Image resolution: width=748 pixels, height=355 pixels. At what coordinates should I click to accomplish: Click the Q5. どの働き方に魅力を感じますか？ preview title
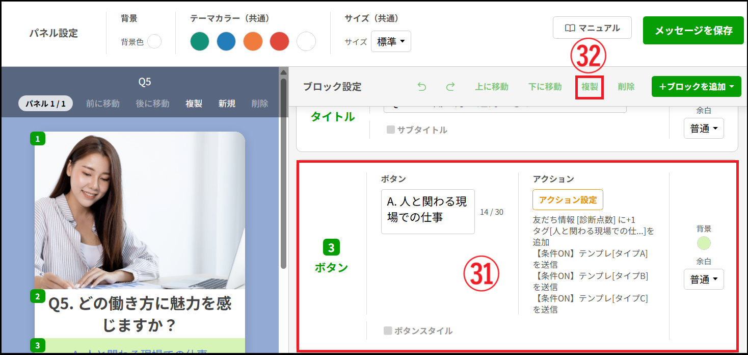[x=140, y=314]
